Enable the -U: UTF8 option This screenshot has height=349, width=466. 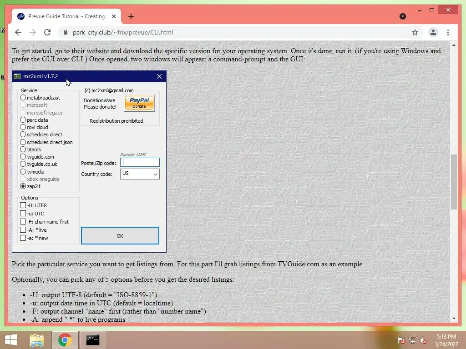tap(23, 205)
